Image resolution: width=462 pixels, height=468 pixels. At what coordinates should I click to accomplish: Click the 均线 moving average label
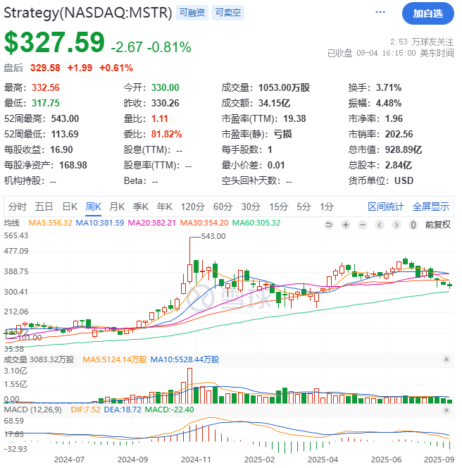(12, 223)
